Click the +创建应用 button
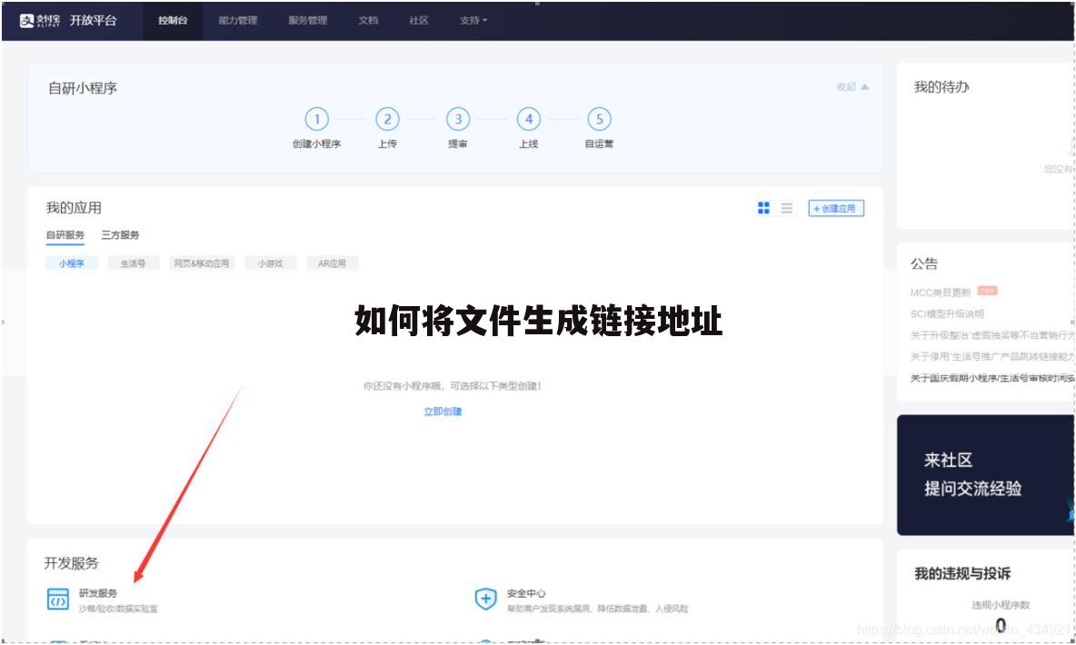Screen dimensions: 1076x645 (x=836, y=209)
